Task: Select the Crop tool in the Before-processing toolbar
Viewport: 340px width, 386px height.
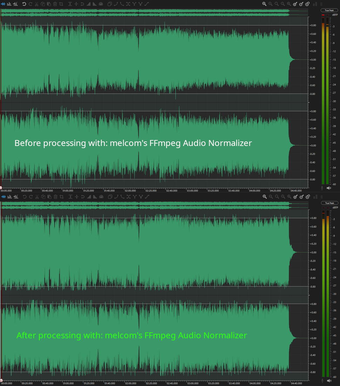Action: click(x=61, y=4)
